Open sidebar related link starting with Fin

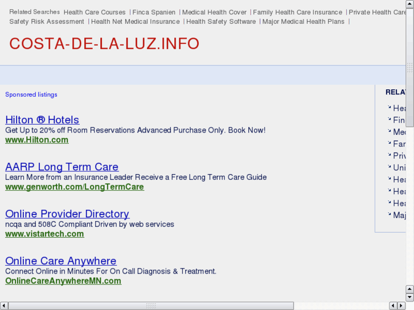coord(399,120)
